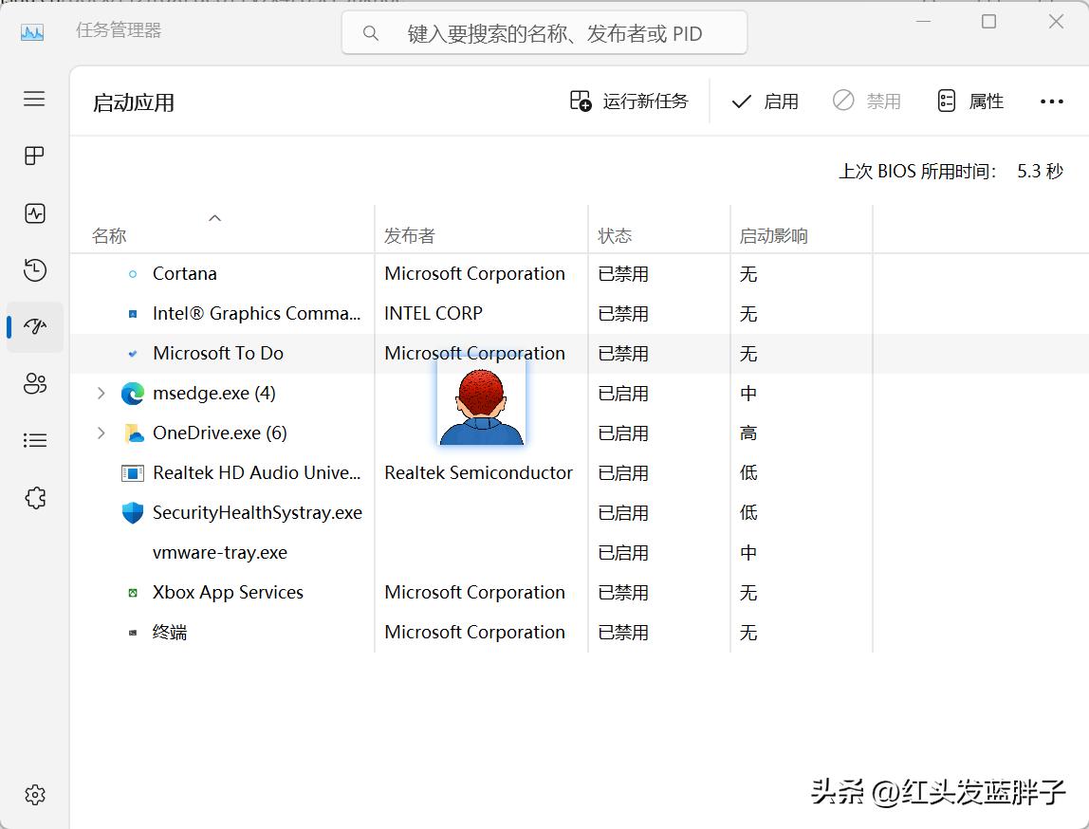Viewport: 1089px width, 829px height.
Task: Select the Startup apps sidebar icon
Action: click(34, 326)
